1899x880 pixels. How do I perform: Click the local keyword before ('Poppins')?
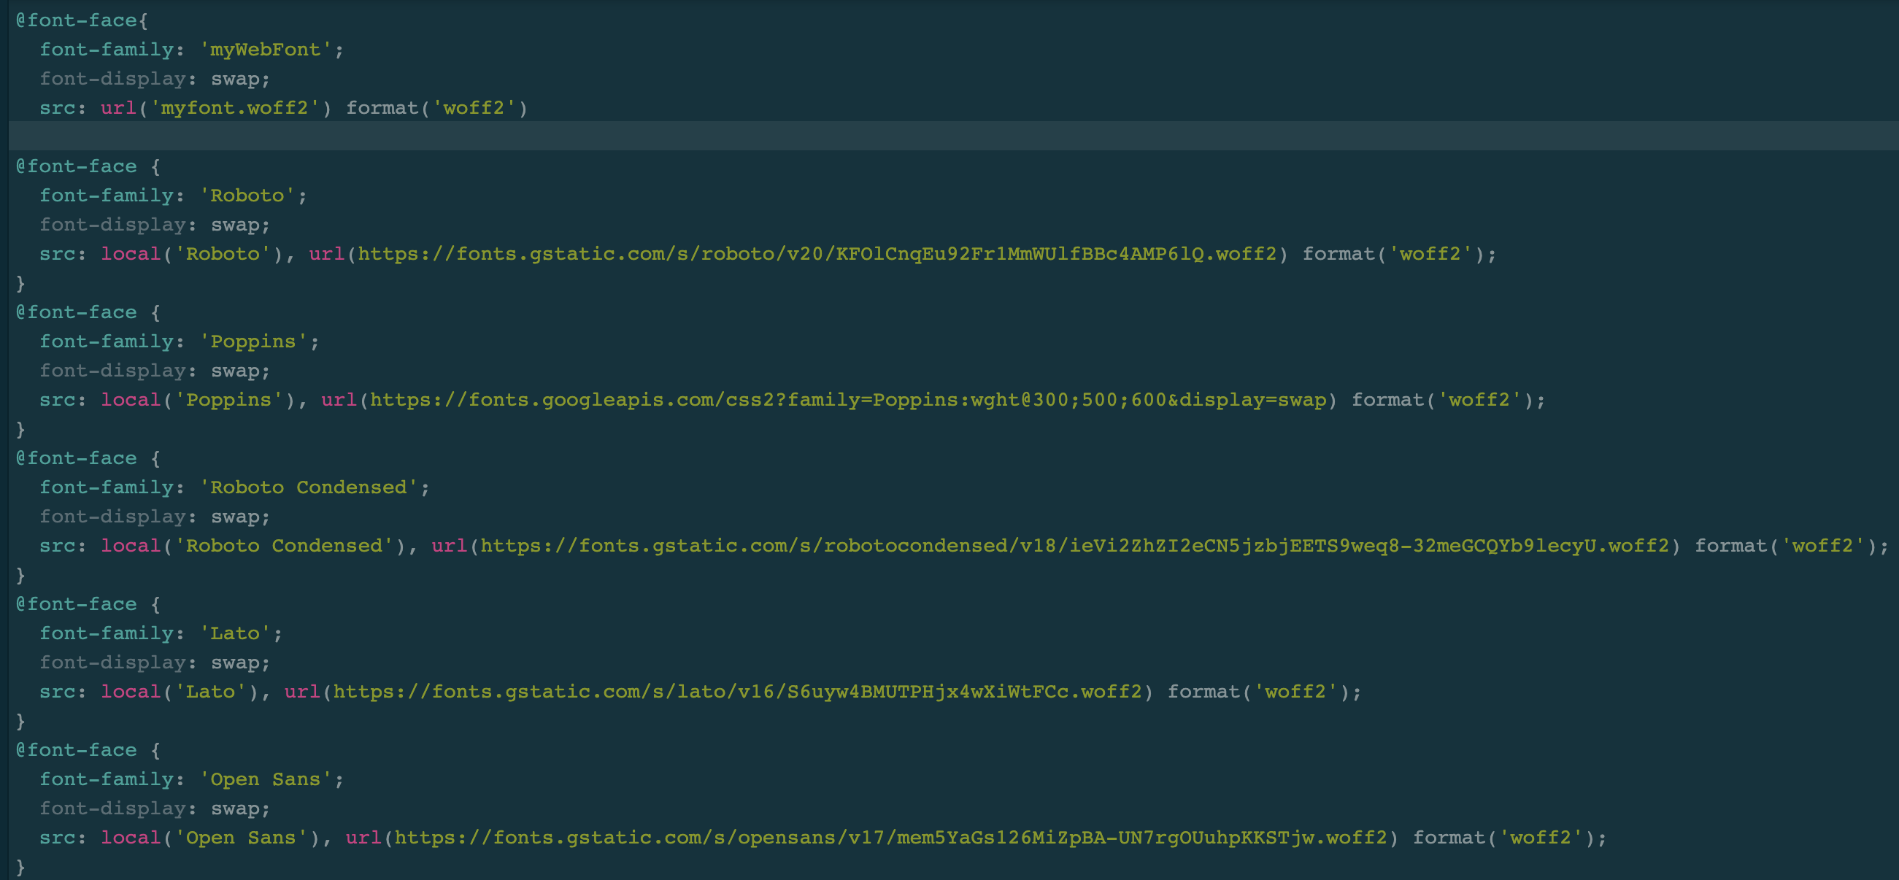(131, 399)
